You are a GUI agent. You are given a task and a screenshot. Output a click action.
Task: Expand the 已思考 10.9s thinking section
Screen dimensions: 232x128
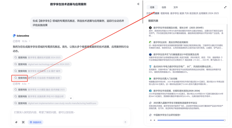[x=22, y=41]
